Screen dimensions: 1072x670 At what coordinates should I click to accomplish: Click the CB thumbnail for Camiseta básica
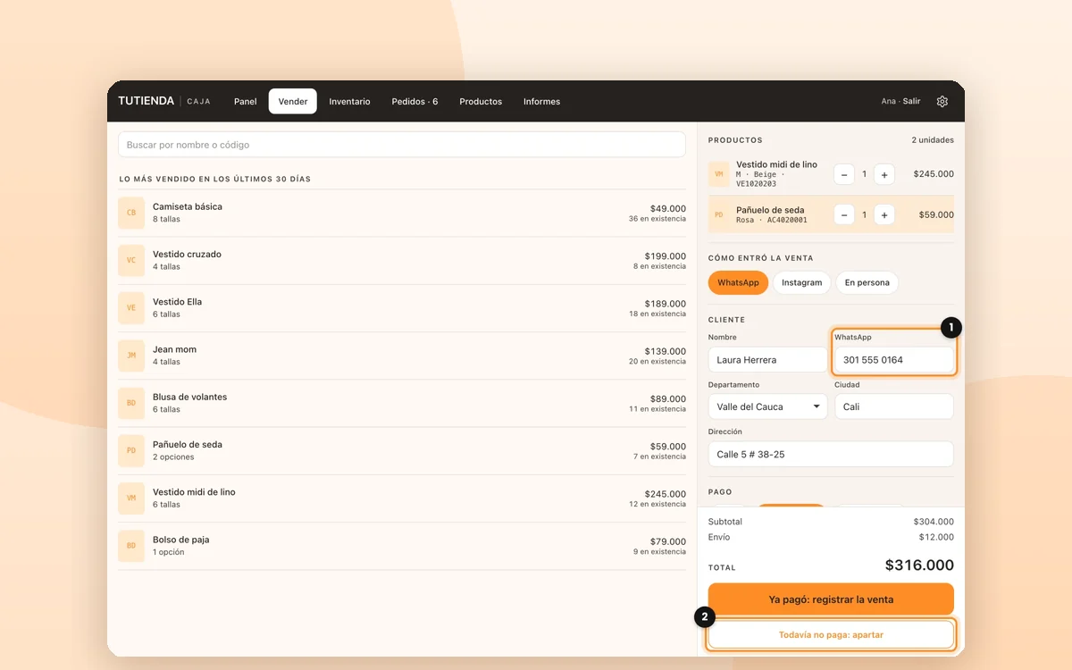pyautogui.click(x=131, y=213)
